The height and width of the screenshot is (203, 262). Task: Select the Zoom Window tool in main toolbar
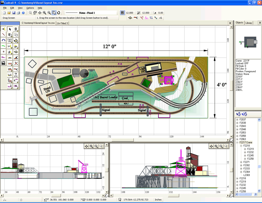click(x=30, y=13)
